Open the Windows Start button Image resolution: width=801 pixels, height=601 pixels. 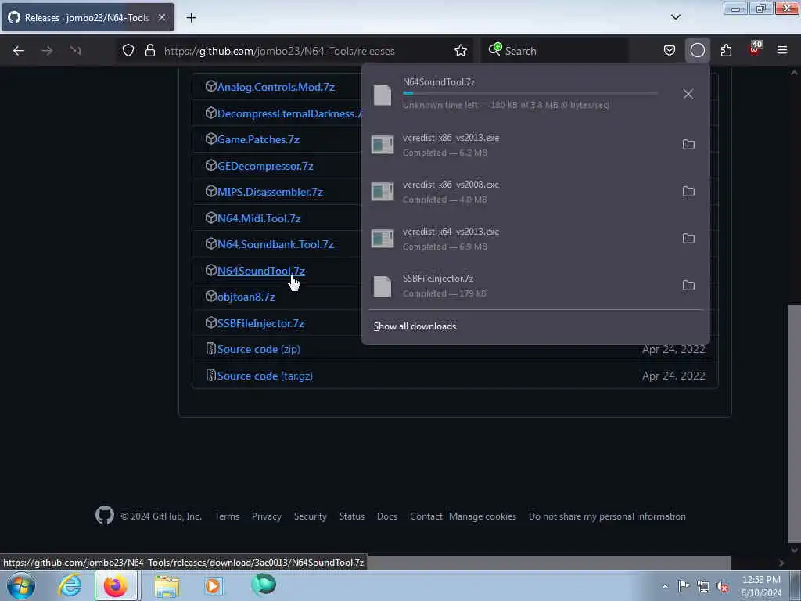coord(21,585)
